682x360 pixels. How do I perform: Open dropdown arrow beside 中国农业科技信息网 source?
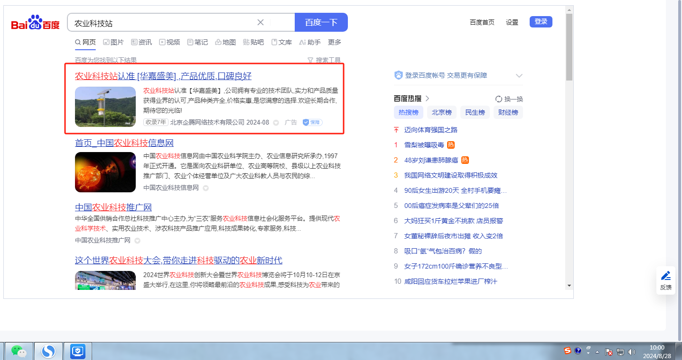206,188
